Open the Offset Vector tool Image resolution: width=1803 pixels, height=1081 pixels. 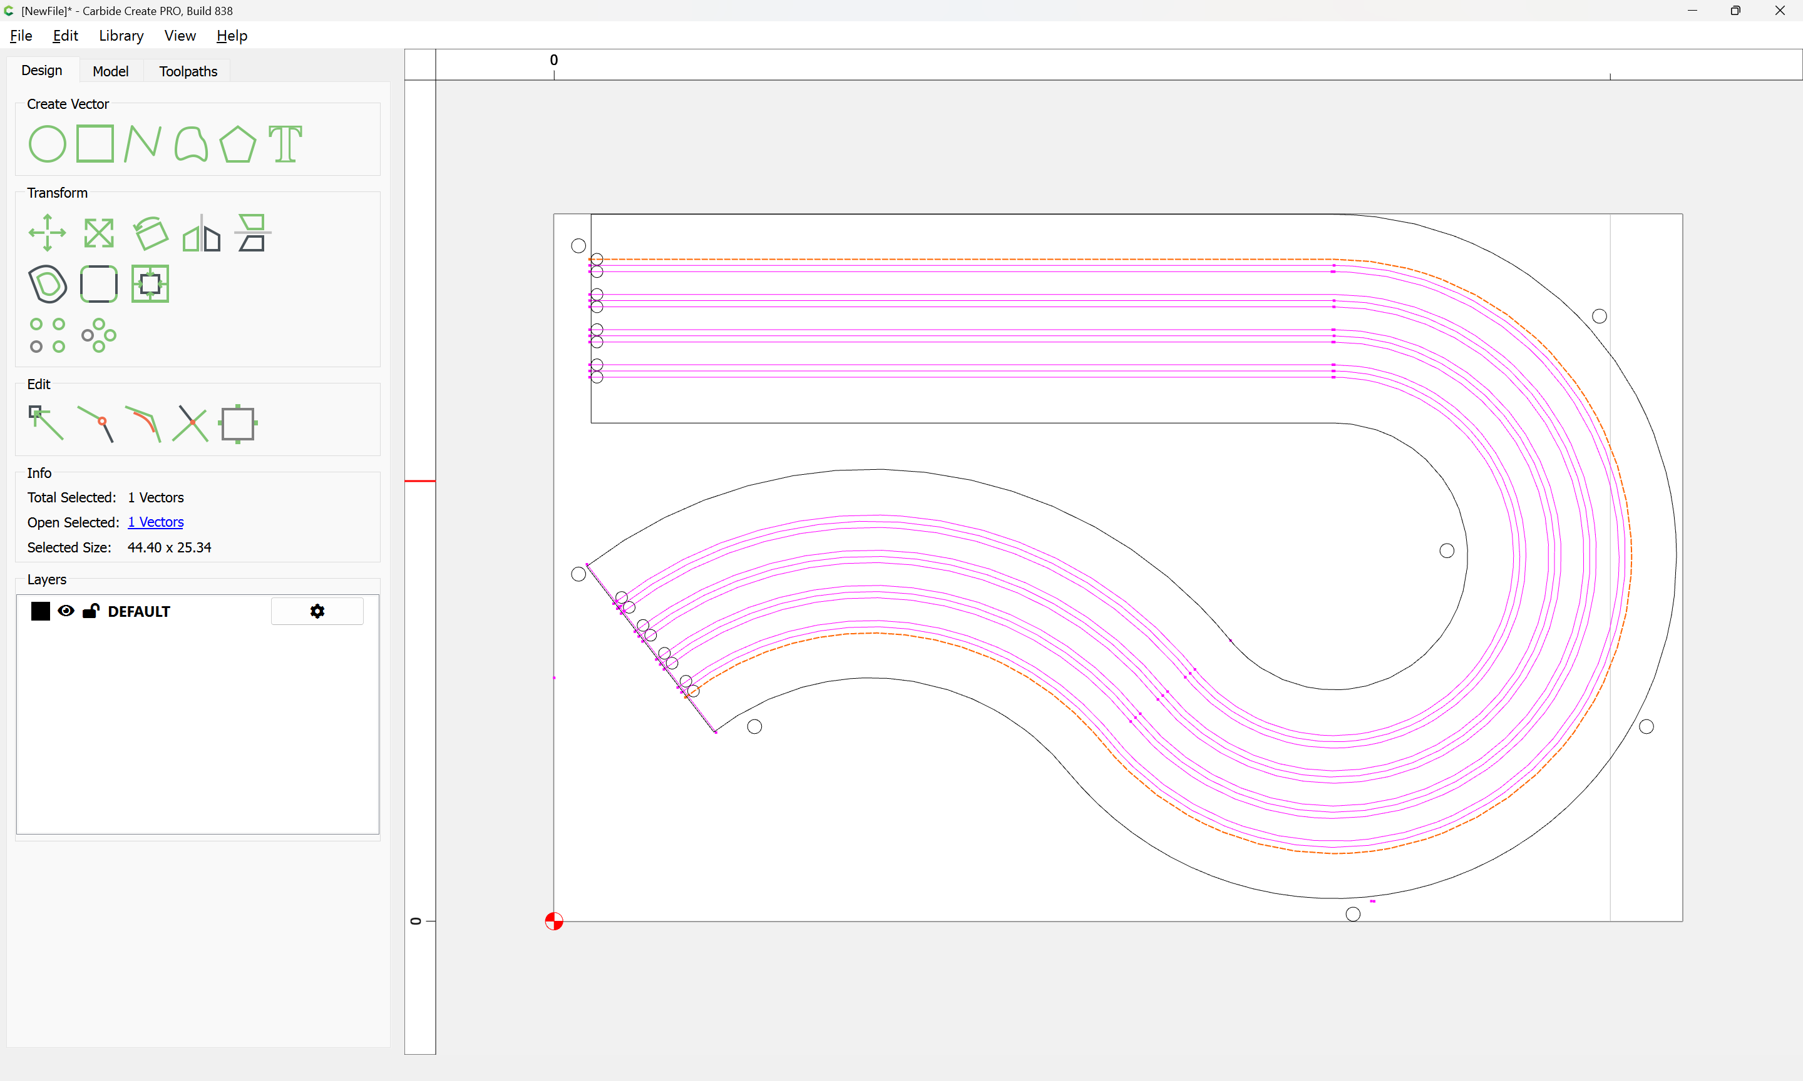tap(48, 283)
